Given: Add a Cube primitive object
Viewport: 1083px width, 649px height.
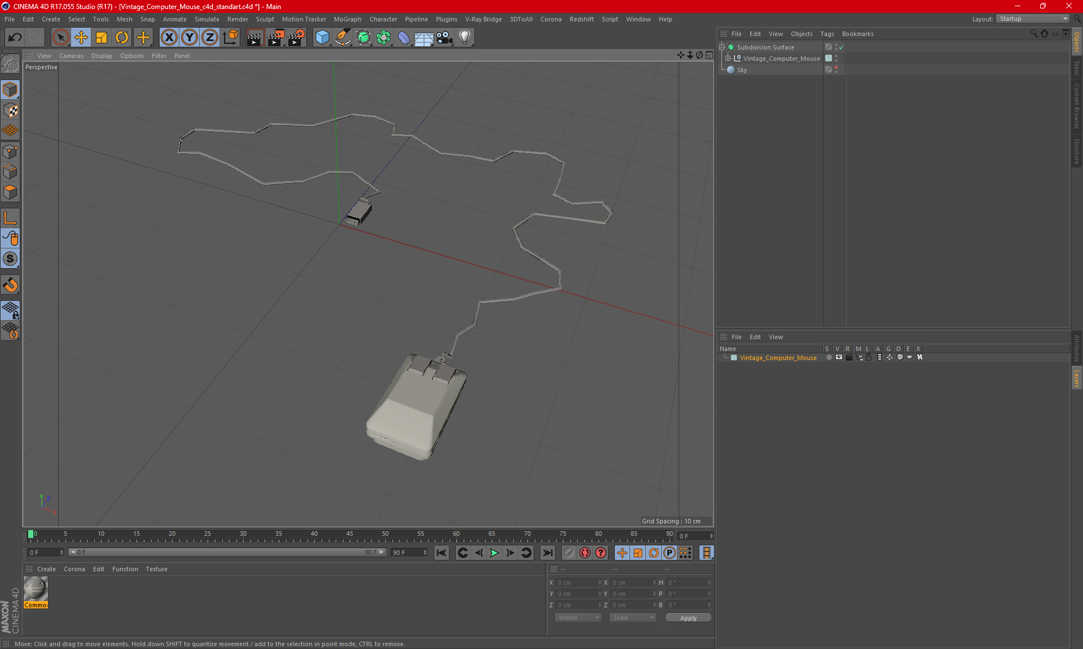Looking at the screenshot, I should [322, 38].
